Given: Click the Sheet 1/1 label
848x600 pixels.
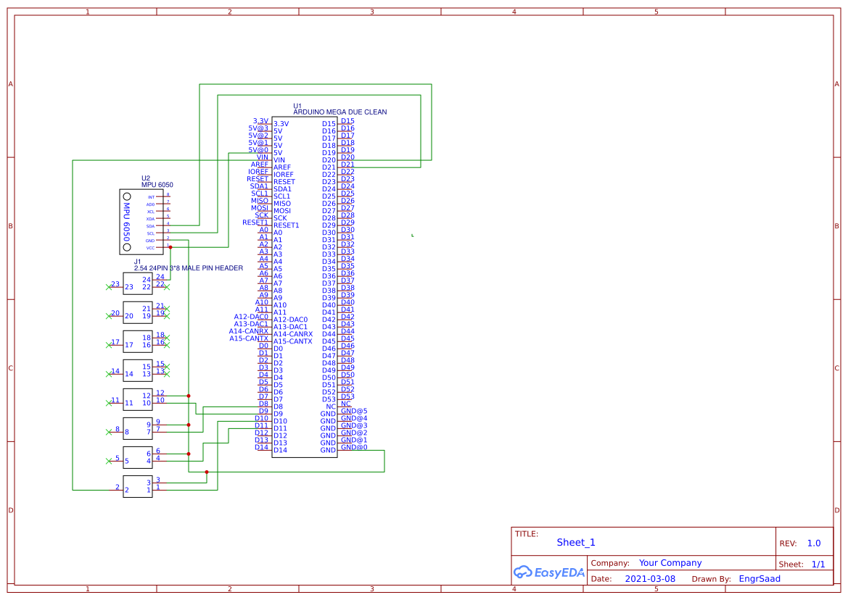Looking at the screenshot, I should [820, 564].
